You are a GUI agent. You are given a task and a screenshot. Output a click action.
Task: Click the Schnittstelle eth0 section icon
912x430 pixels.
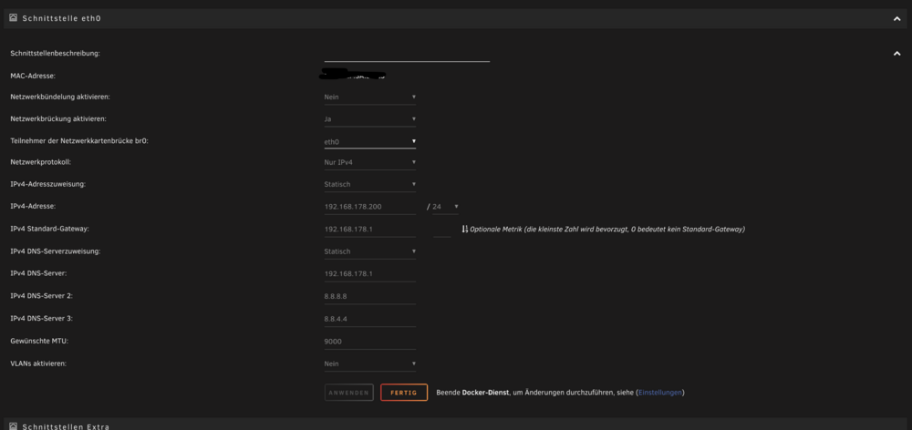coord(14,18)
